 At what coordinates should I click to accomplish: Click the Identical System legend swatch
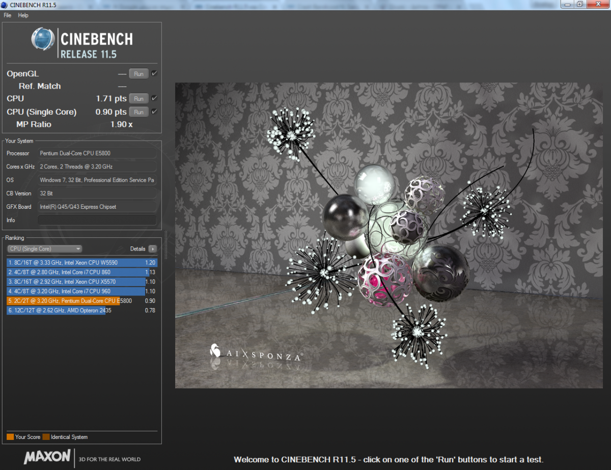(x=46, y=437)
